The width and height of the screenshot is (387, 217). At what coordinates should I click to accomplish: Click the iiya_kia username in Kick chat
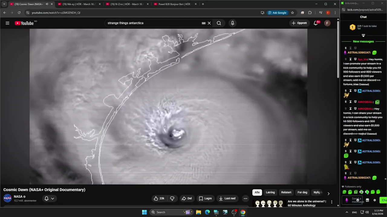[x=362, y=59]
